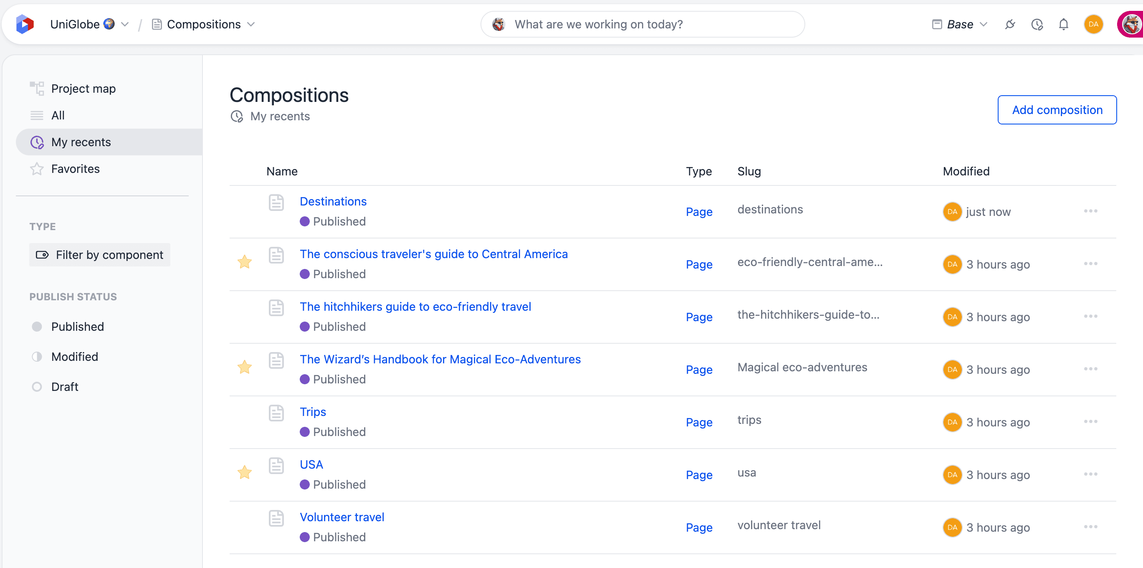1143x568 pixels.
Task: Select My recents in sidebar
Action: coord(109,142)
